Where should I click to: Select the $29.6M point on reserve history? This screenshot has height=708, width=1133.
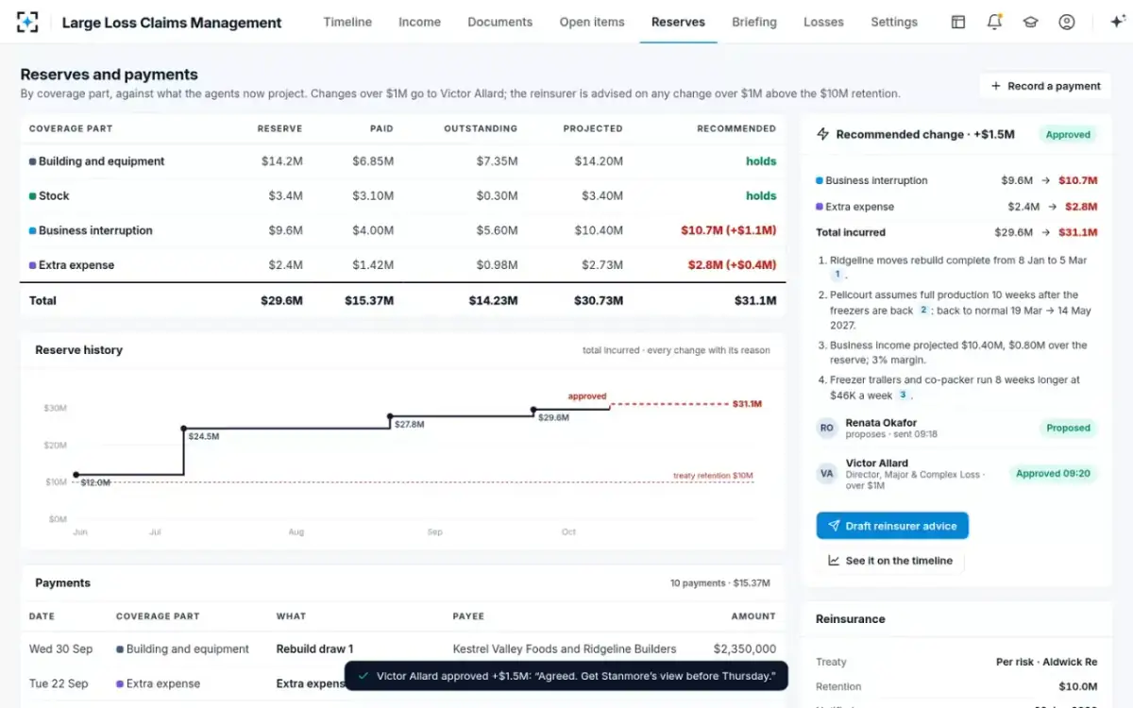pos(533,410)
